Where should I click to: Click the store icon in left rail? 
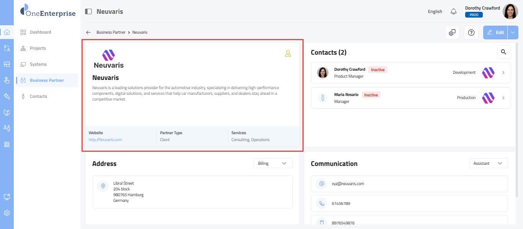[7, 64]
